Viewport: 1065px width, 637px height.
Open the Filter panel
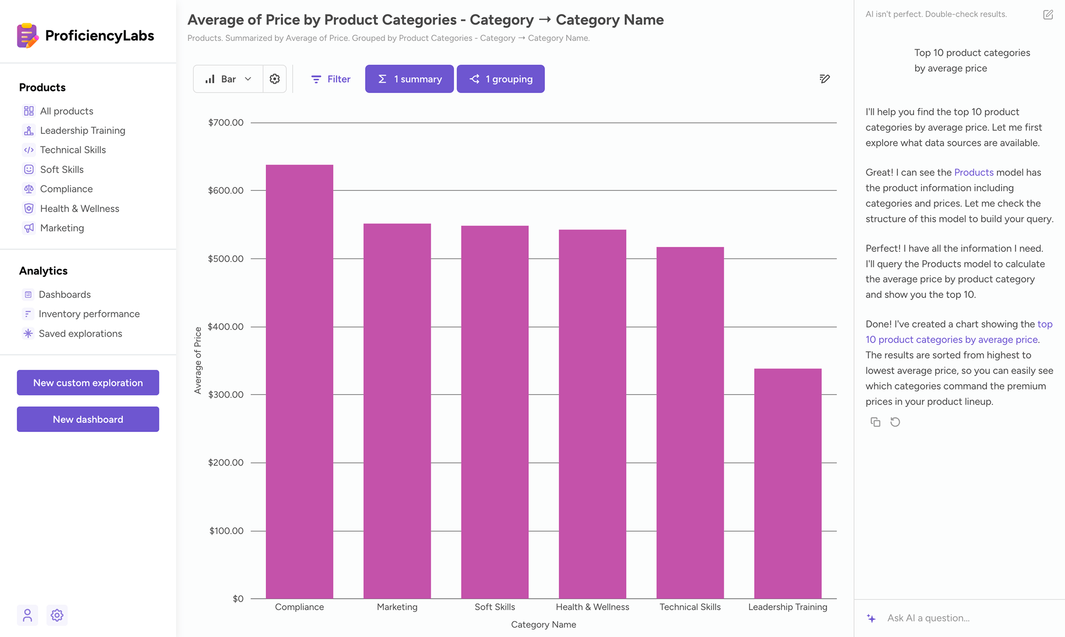tap(330, 79)
